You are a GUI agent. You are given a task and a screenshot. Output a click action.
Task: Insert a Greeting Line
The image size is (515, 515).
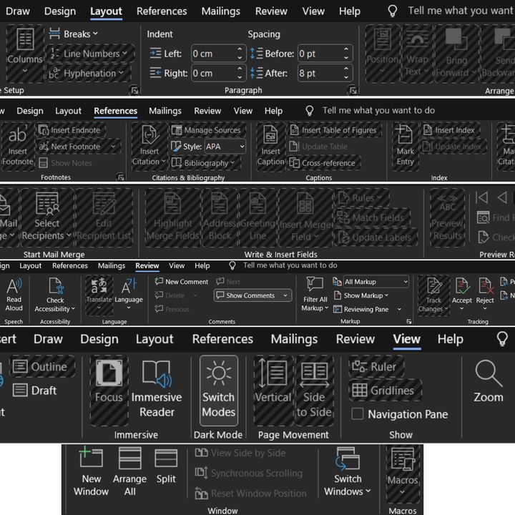pyautogui.click(x=257, y=217)
